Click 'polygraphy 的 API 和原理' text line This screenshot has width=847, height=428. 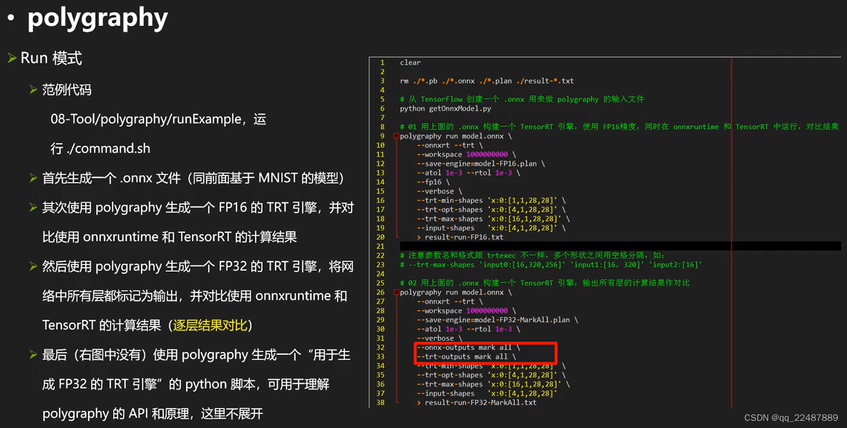(153, 414)
